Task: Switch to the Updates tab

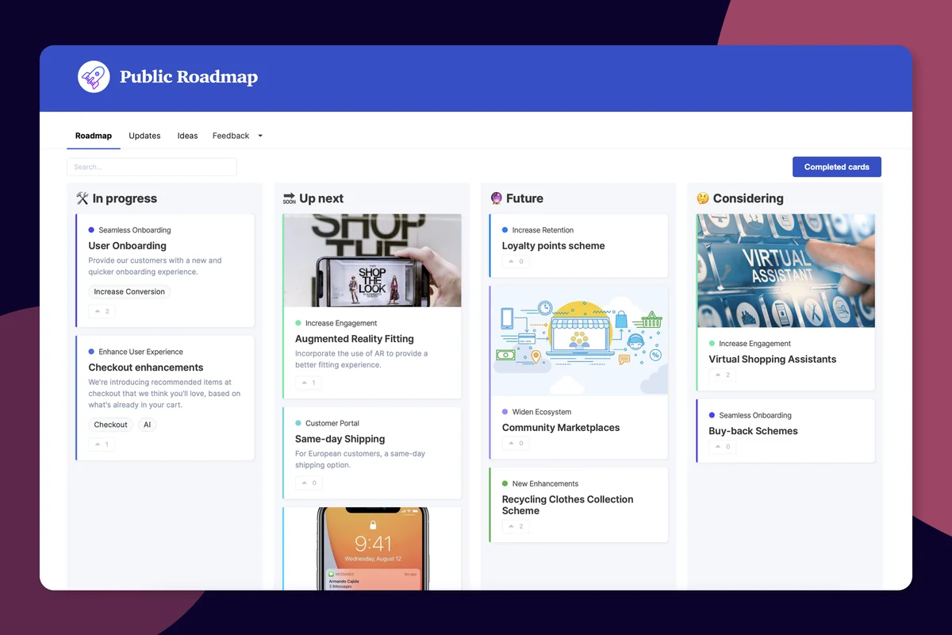Action: (x=144, y=136)
